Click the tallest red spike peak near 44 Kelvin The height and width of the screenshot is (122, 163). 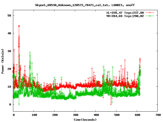(x=19, y=26)
